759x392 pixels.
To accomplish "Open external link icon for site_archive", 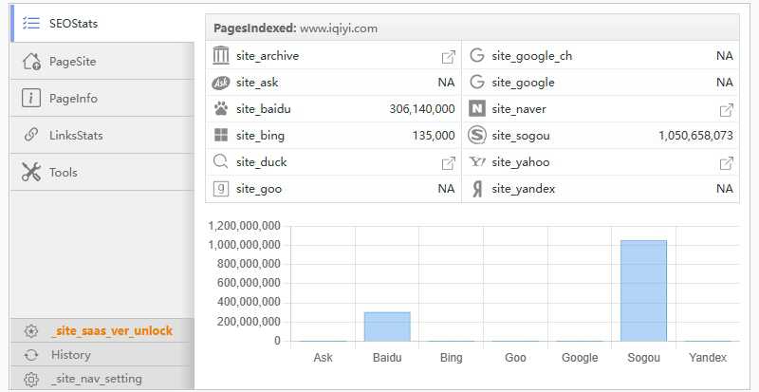I will tap(449, 56).
